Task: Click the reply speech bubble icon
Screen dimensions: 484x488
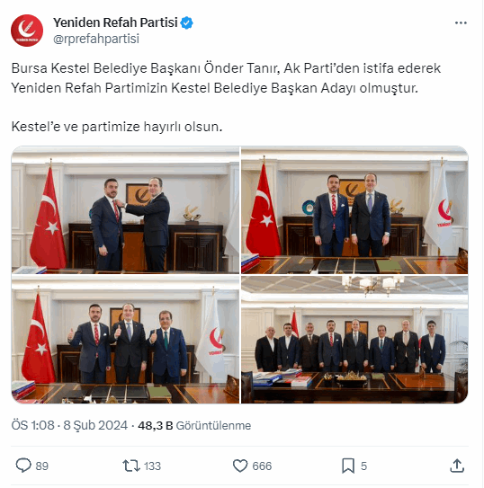Action: point(23,466)
